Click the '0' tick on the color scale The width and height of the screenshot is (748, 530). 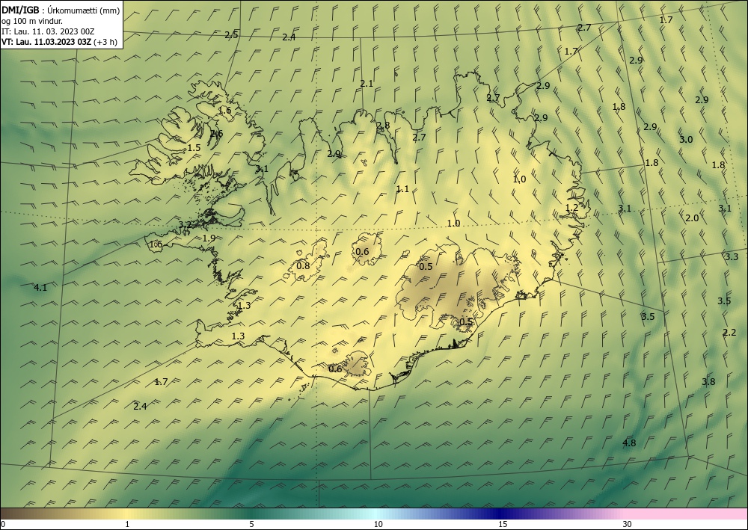pos(3,524)
